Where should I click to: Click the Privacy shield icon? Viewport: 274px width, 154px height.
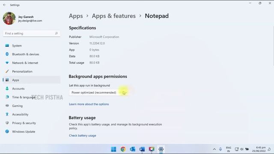pyautogui.click(x=7, y=123)
